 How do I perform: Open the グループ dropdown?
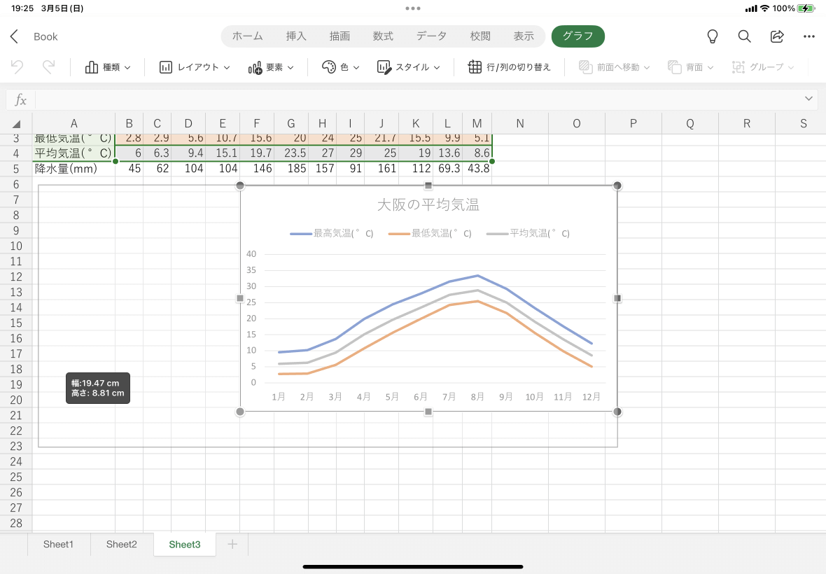point(763,67)
